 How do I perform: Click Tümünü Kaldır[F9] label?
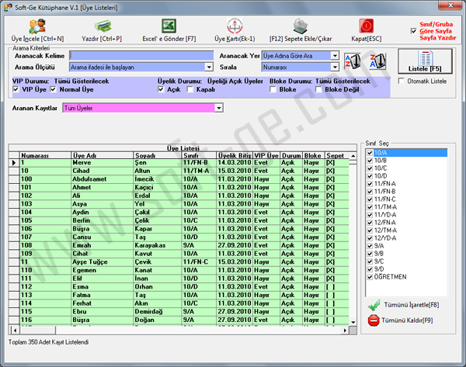click(407, 320)
